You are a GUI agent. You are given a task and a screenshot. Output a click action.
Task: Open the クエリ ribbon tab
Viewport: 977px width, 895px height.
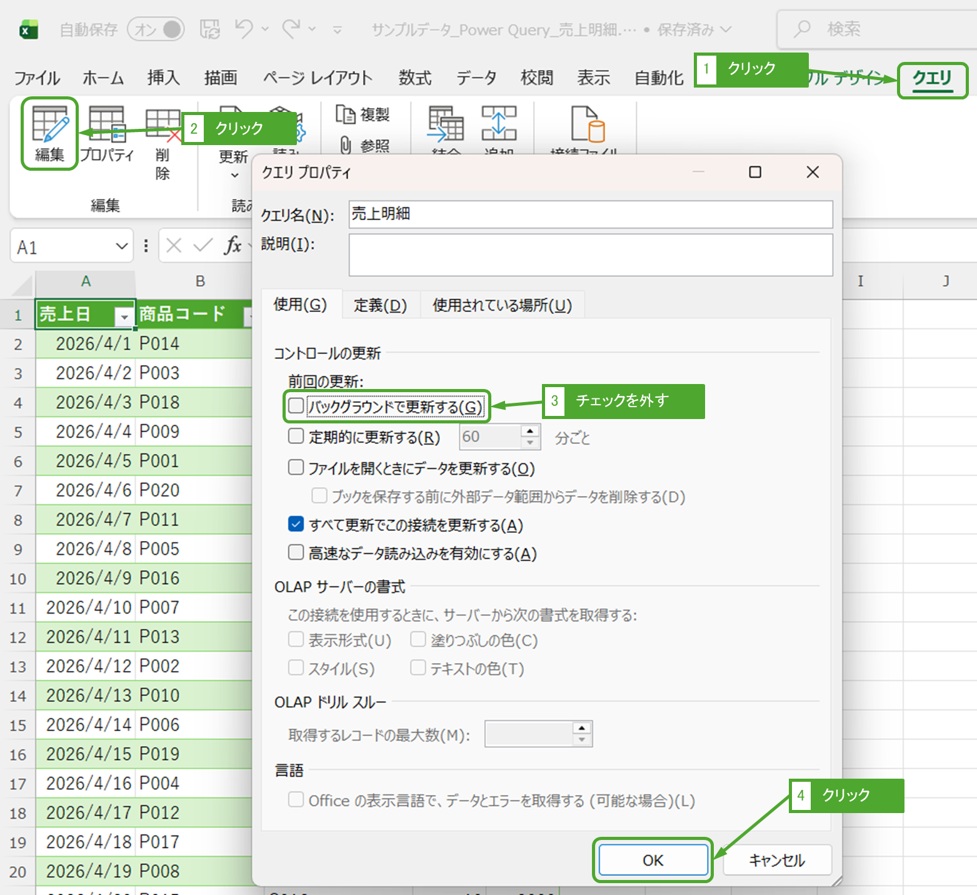931,79
